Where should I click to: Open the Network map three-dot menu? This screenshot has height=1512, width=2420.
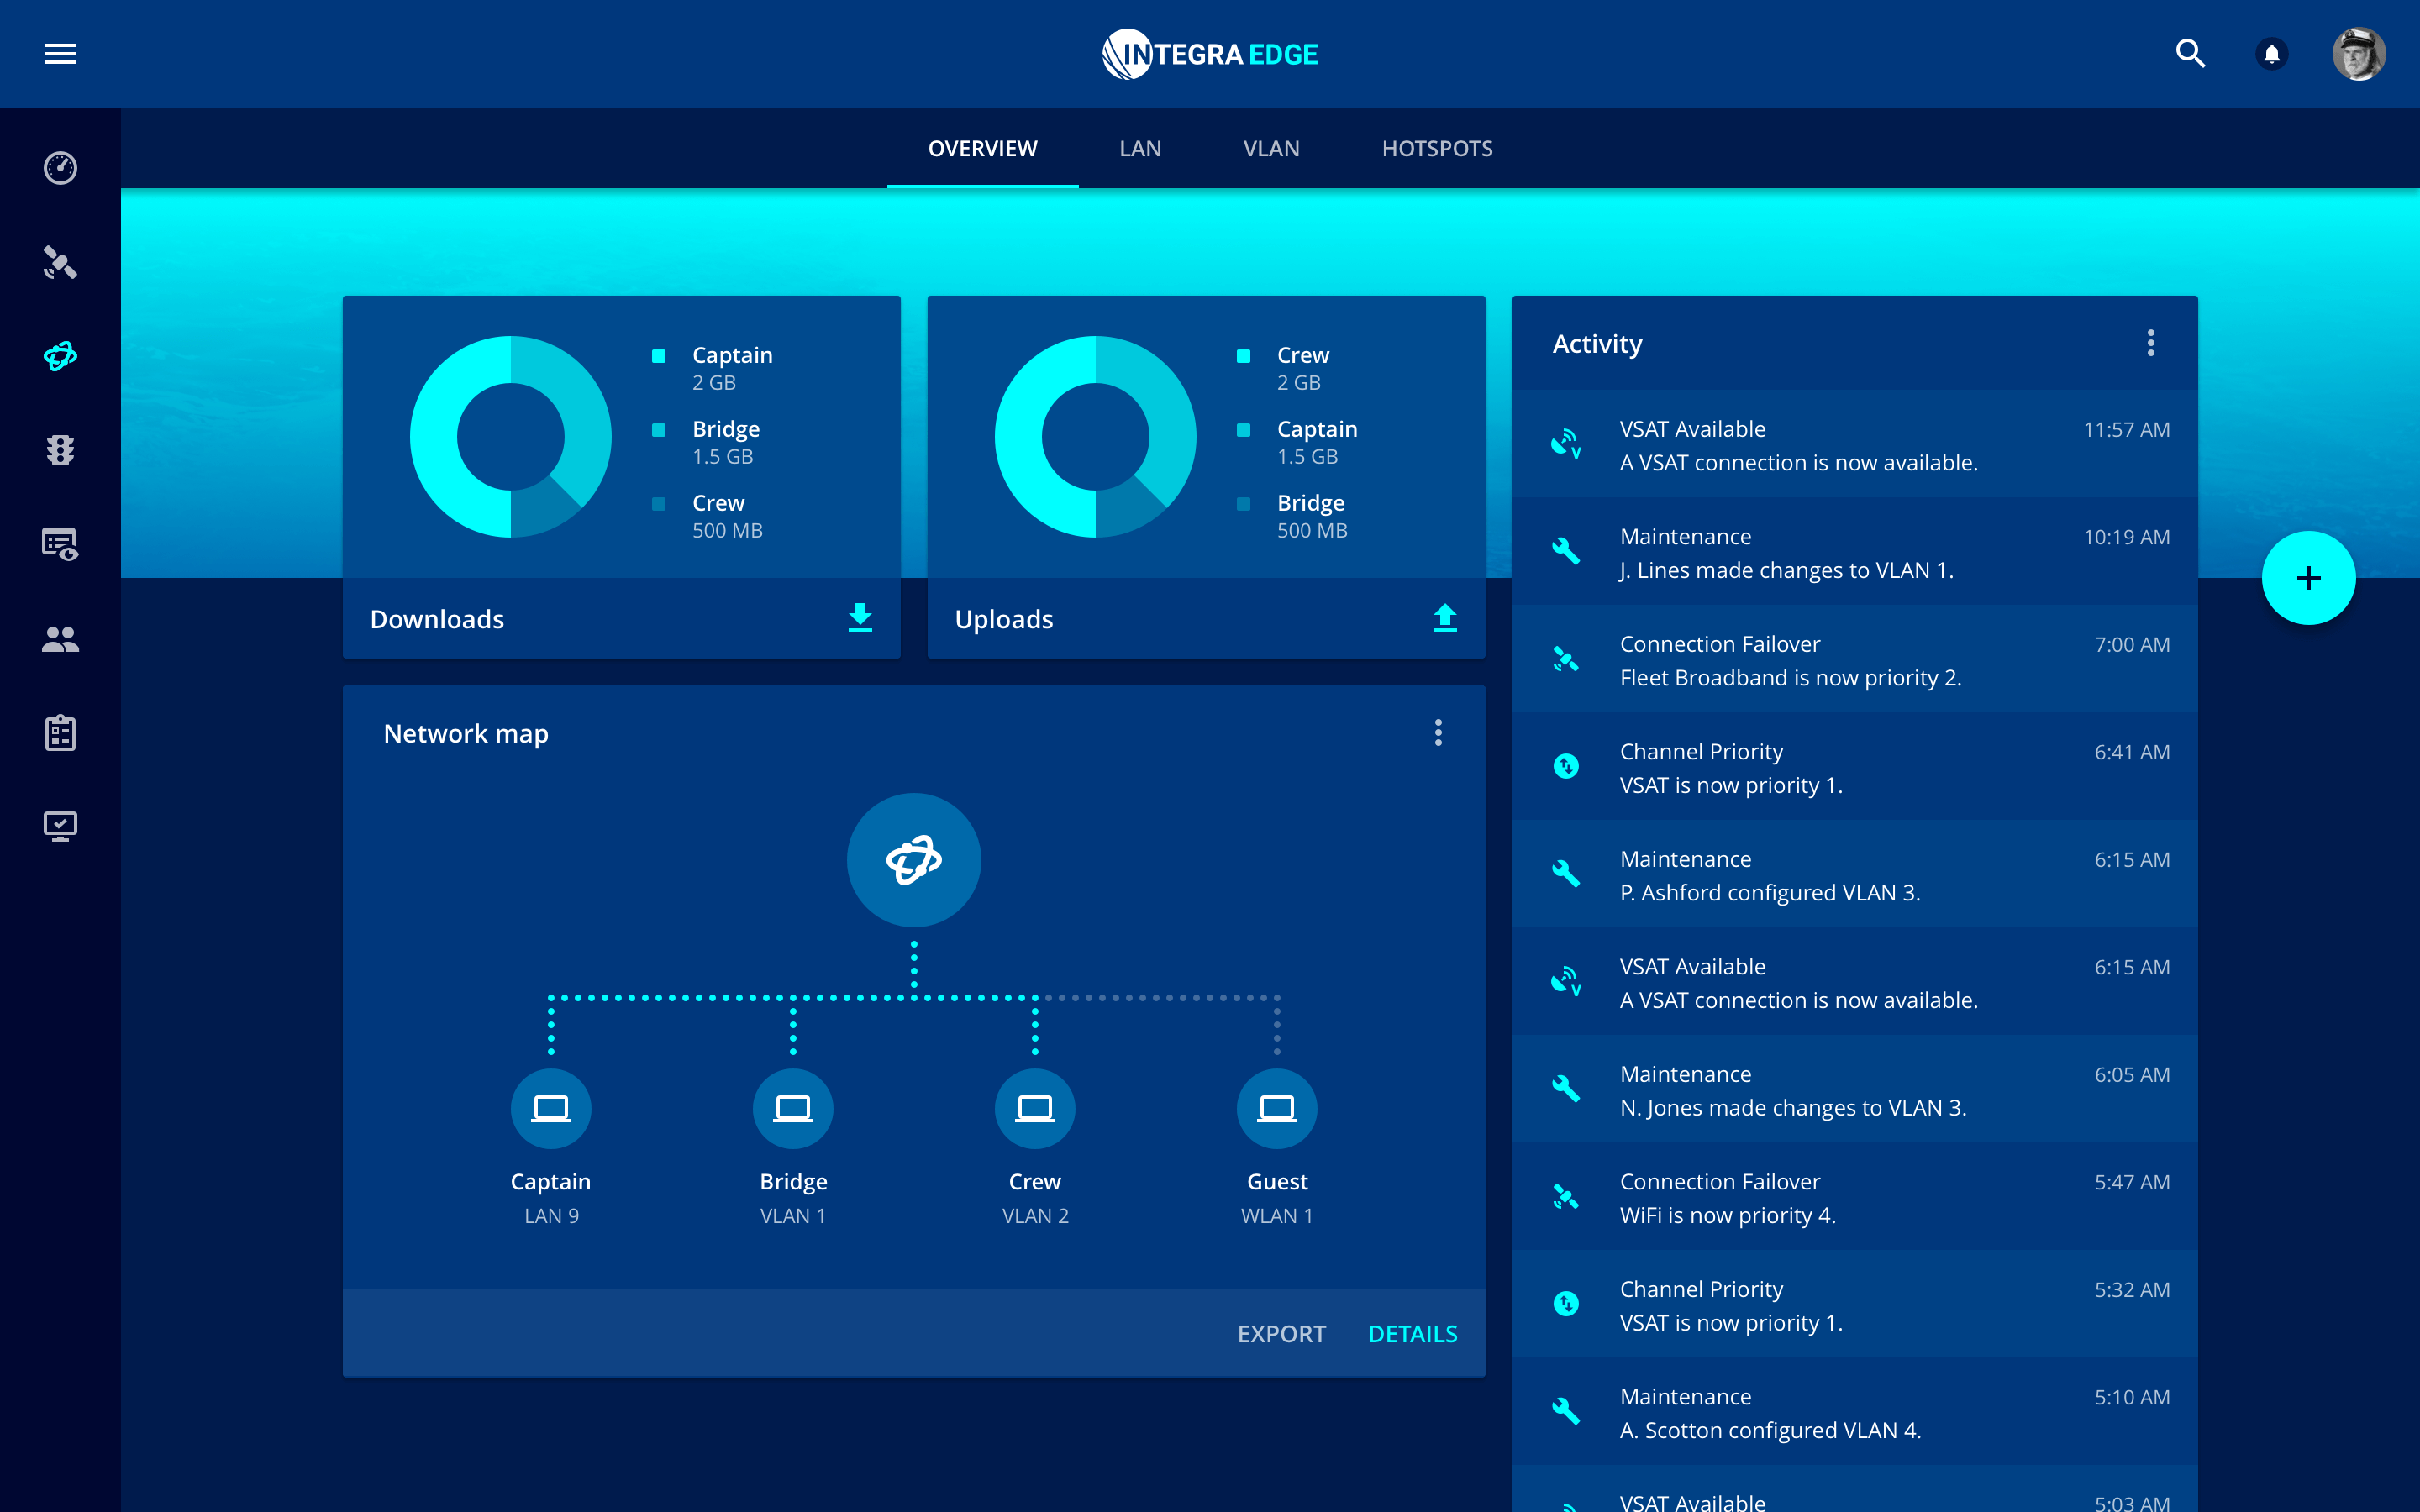[x=1438, y=733]
